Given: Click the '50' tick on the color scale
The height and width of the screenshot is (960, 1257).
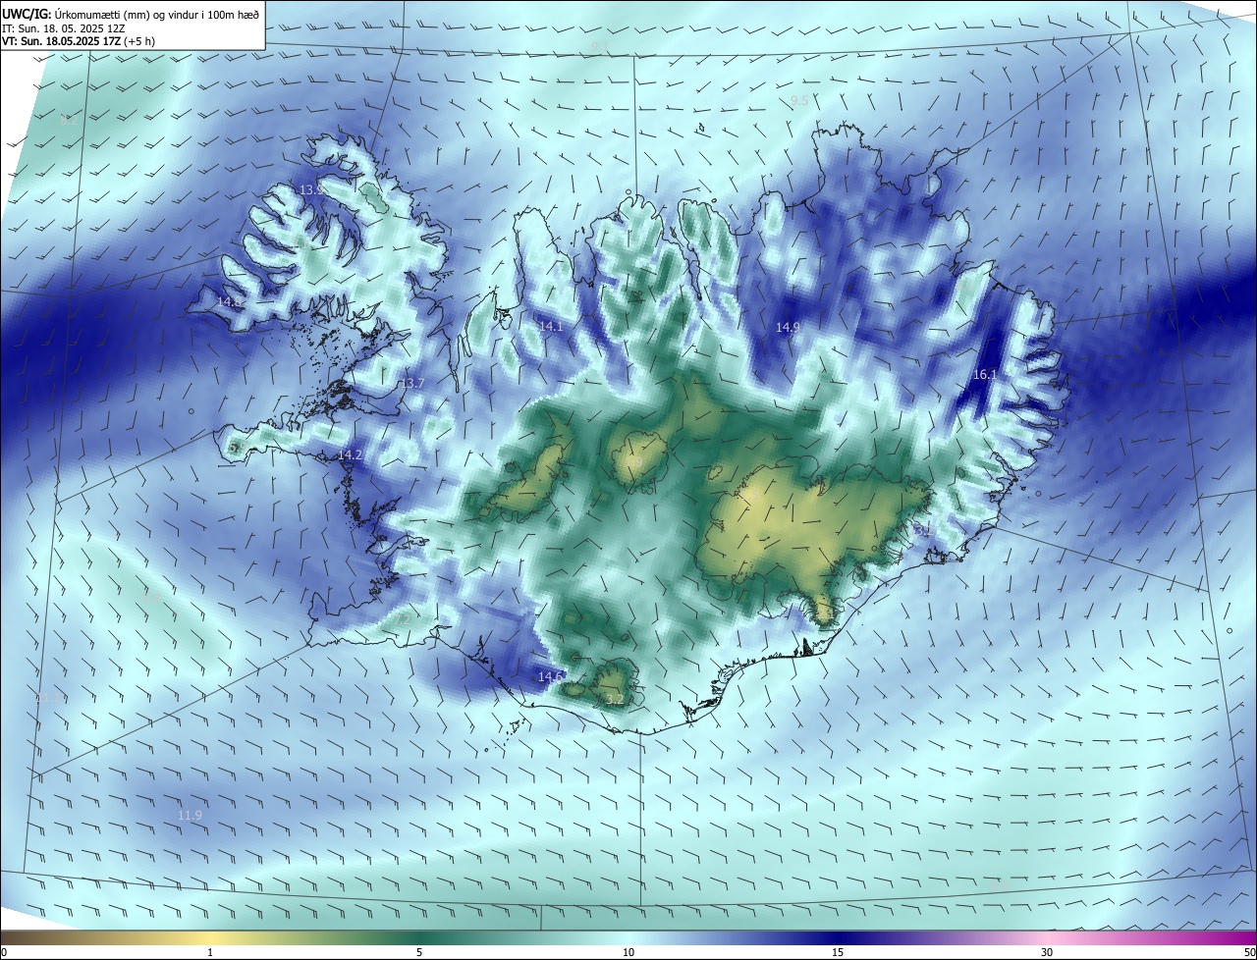Looking at the screenshot, I should [x=1249, y=952].
